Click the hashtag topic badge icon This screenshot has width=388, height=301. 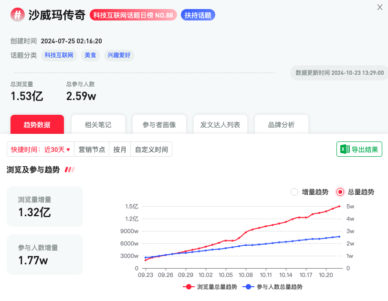point(18,15)
